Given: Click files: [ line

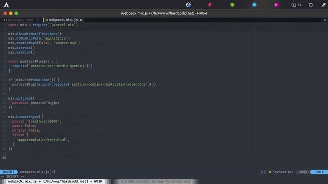Looking at the screenshot, I should click(x=20, y=135).
